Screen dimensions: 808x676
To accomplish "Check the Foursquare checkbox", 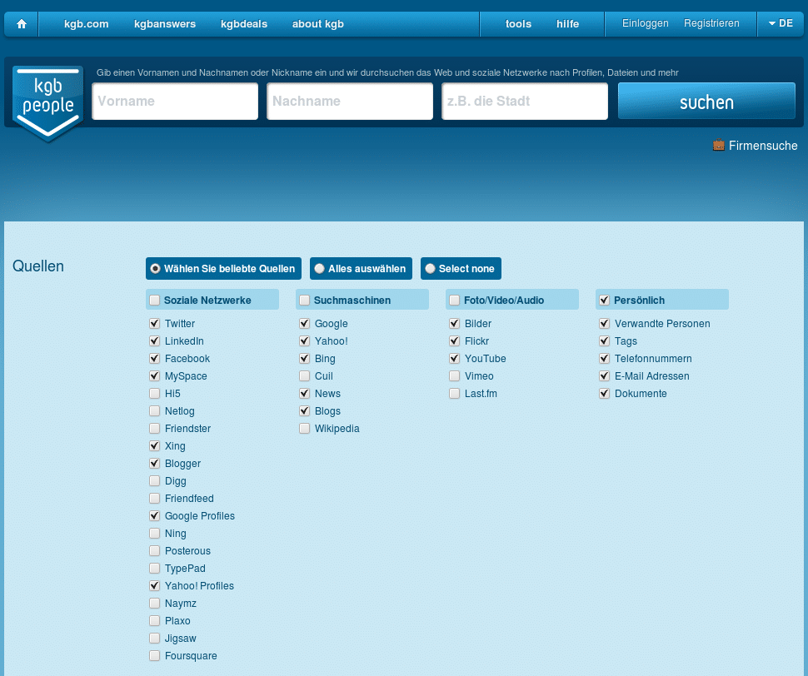I will [155, 656].
